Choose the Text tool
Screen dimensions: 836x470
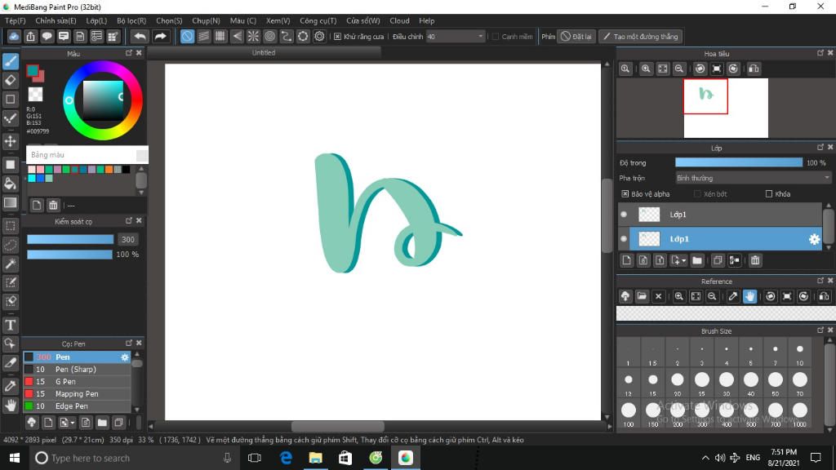click(x=10, y=325)
